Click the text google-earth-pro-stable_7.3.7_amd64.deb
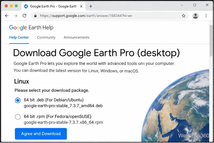This screenshot has width=214, height=143. [63, 106]
